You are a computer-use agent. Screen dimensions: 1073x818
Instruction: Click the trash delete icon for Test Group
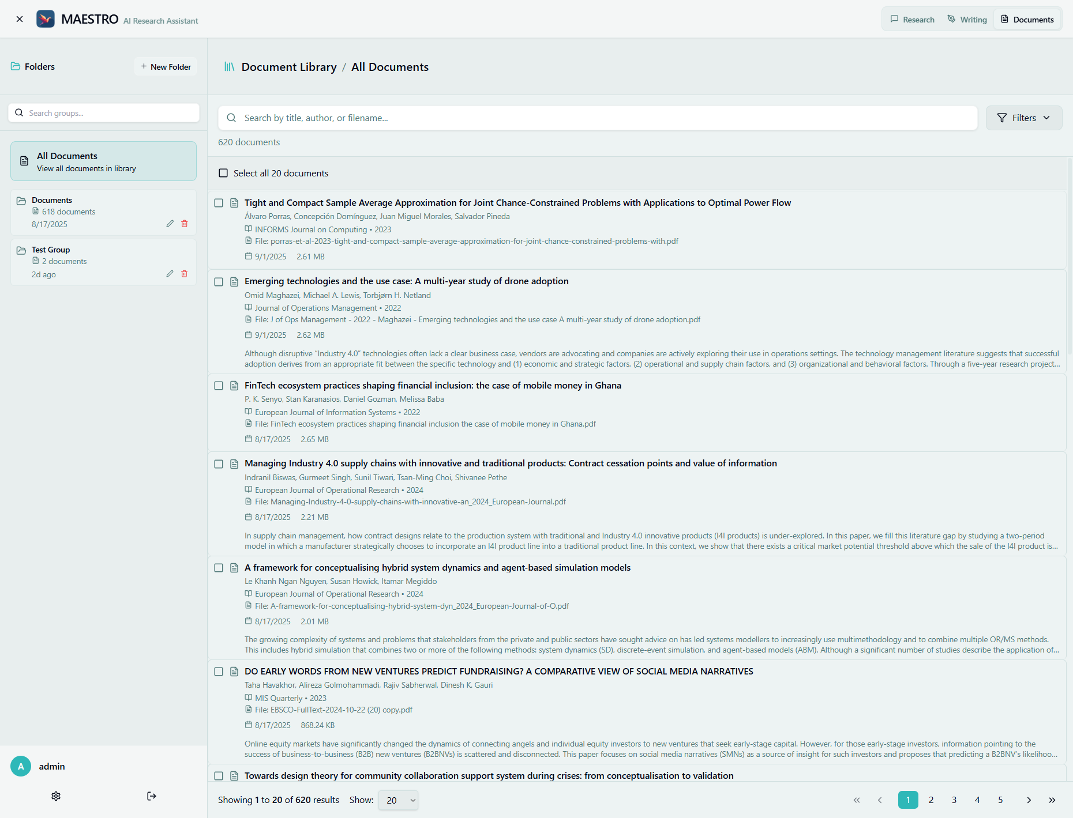pyautogui.click(x=185, y=274)
